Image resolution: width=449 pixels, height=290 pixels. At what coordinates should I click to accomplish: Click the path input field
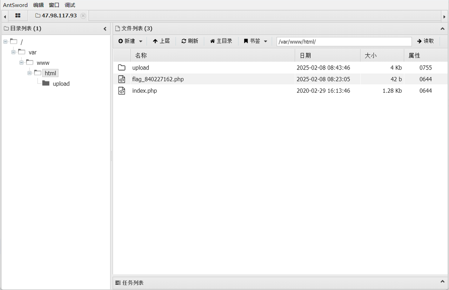[344, 42]
